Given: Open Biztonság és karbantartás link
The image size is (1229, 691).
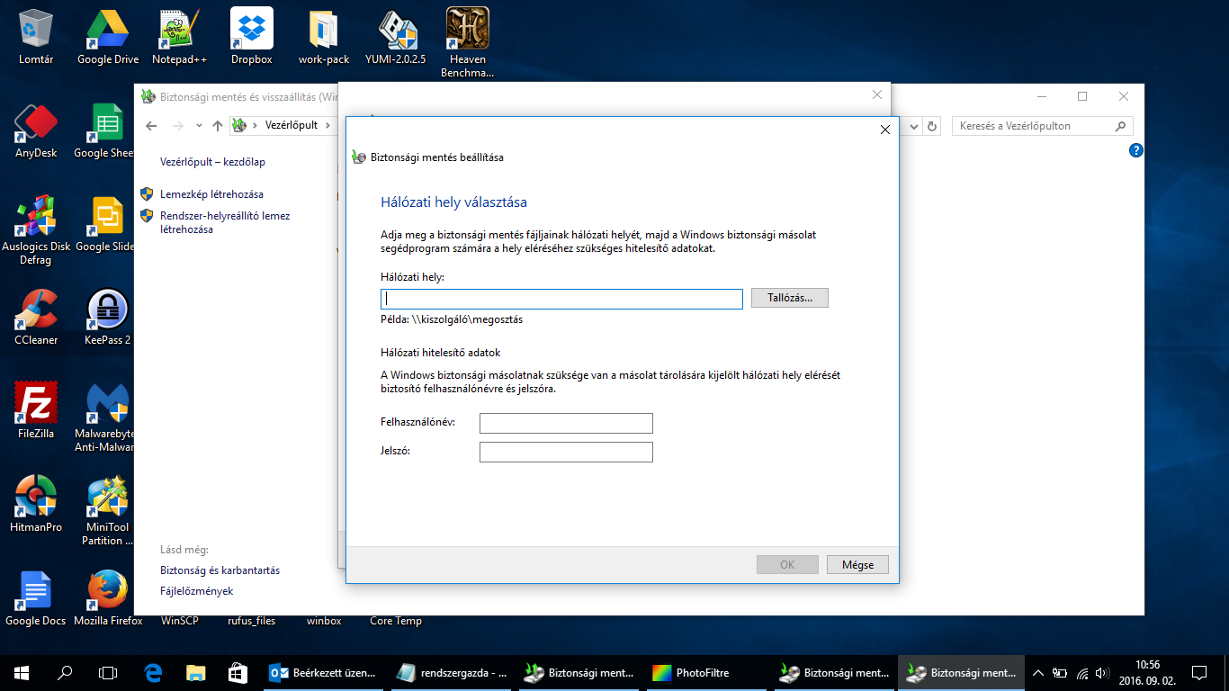Looking at the screenshot, I should (x=220, y=570).
